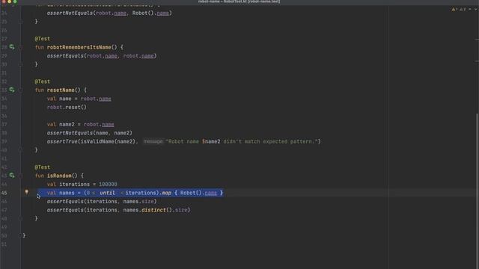The image size is (479, 269).
Task: Click the value 100000 in iterations
Action: pos(108,185)
